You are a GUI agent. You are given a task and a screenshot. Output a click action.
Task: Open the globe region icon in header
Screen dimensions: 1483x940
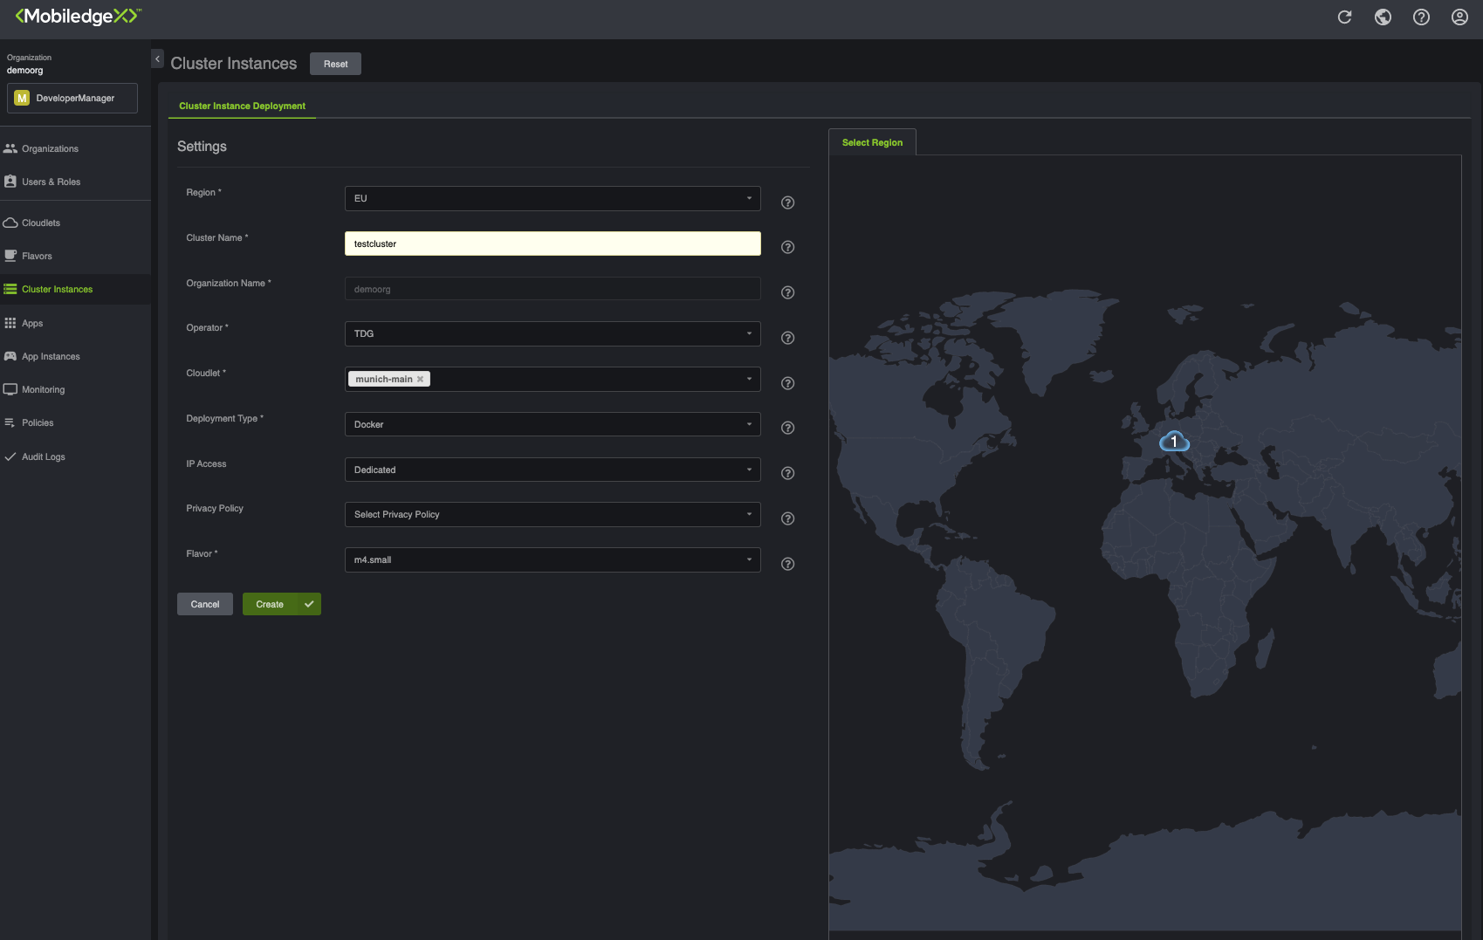click(1383, 17)
